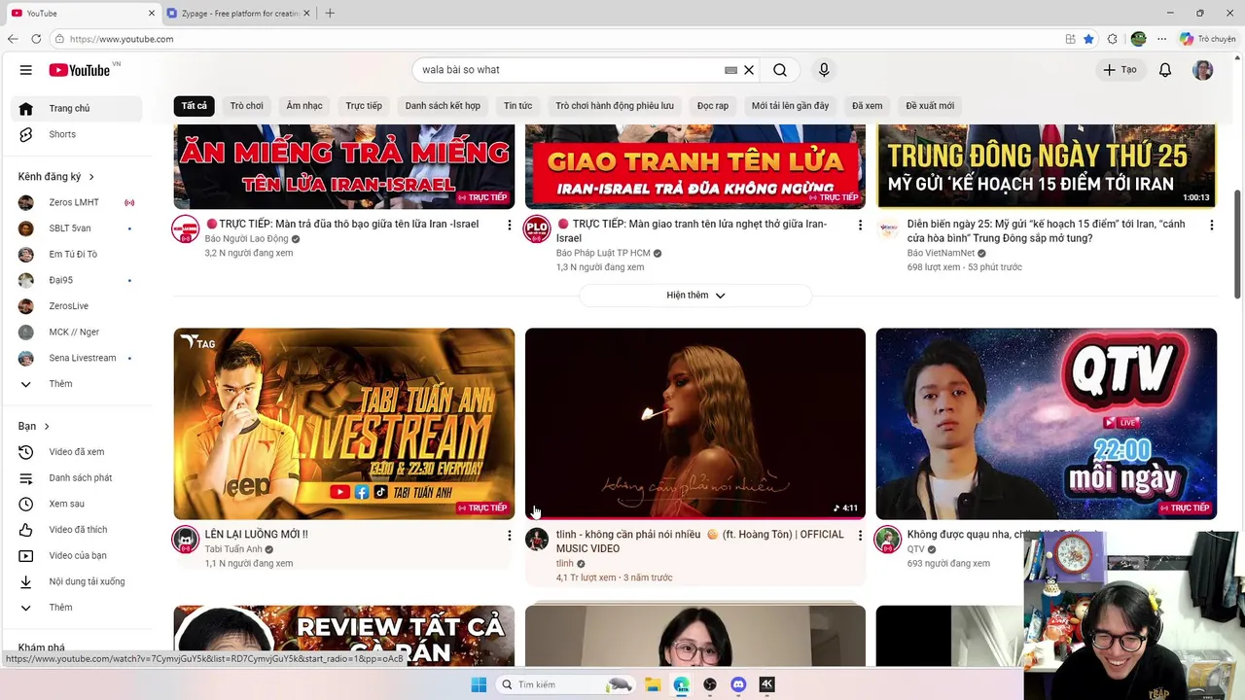Viewport: 1245px width, 700px height.
Task: Open more options for Báo VietNamNet video
Action: click(1211, 225)
